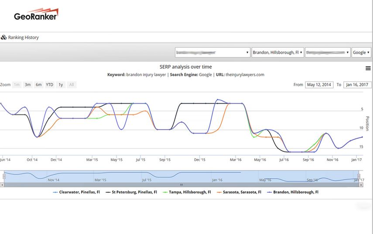
Task: Click the navigator right range handle
Action: [x=359, y=177]
